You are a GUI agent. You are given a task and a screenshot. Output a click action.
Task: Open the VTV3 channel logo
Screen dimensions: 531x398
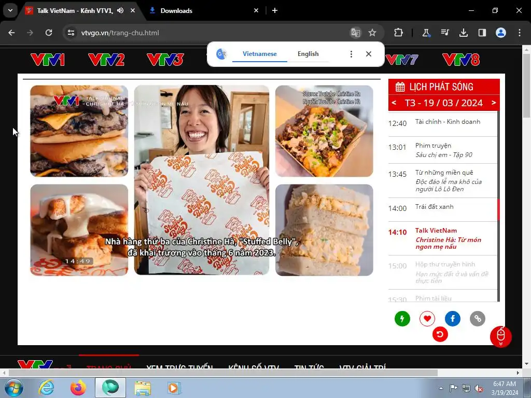point(165,60)
